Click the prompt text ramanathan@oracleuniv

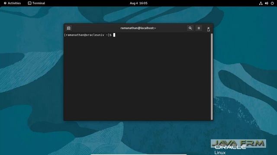tap(85, 35)
